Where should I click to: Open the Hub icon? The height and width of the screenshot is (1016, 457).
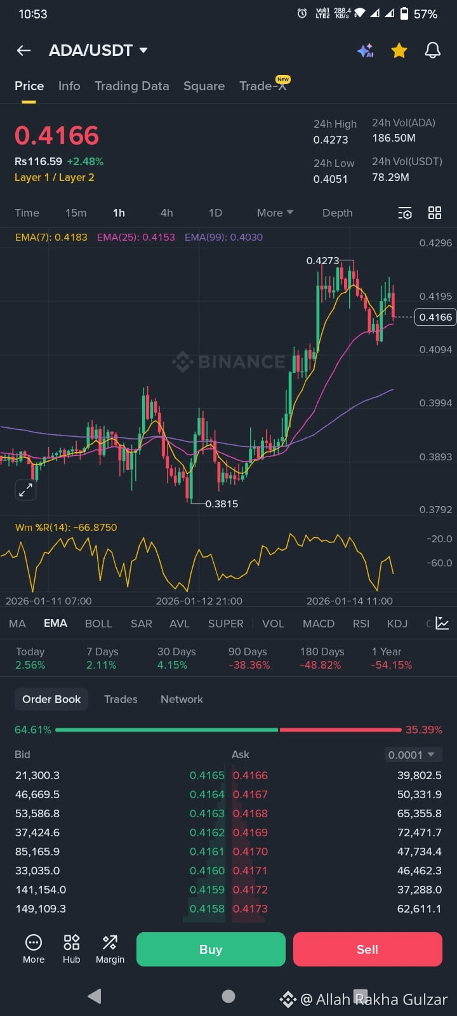pyautogui.click(x=72, y=949)
